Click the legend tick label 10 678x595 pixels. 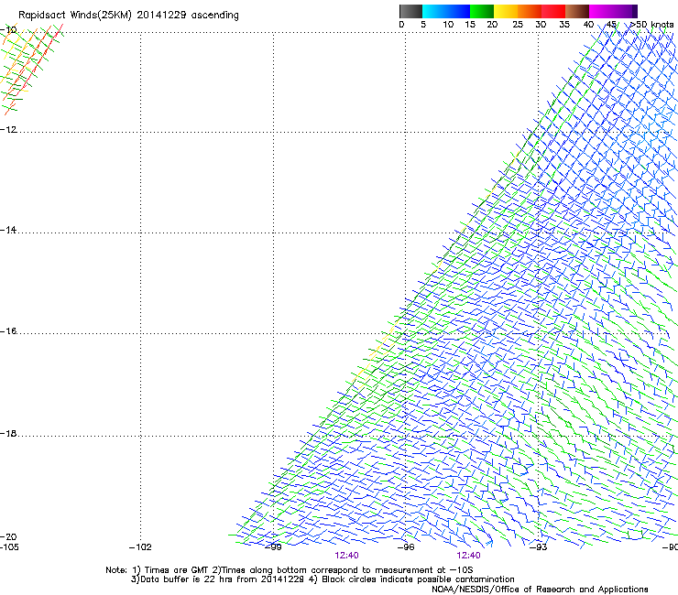(x=448, y=25)
